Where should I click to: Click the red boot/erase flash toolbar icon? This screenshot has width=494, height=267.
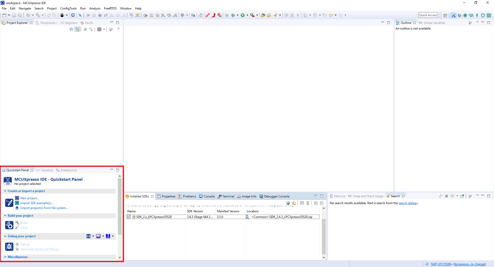point(214,15)
